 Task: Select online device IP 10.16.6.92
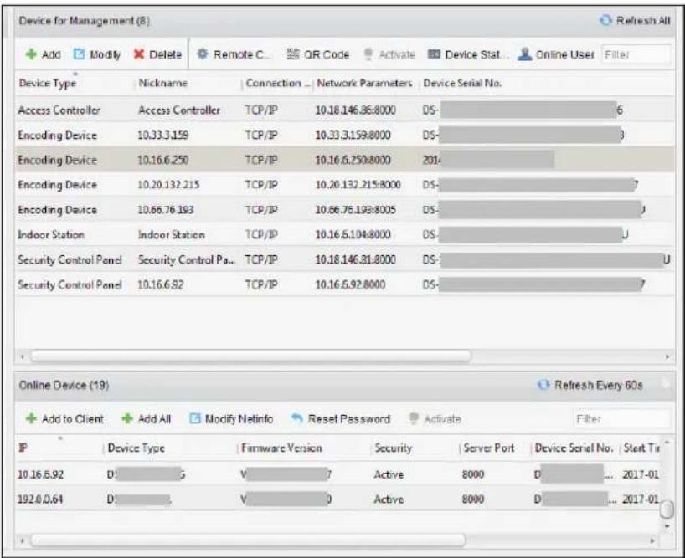pos(40,474)
